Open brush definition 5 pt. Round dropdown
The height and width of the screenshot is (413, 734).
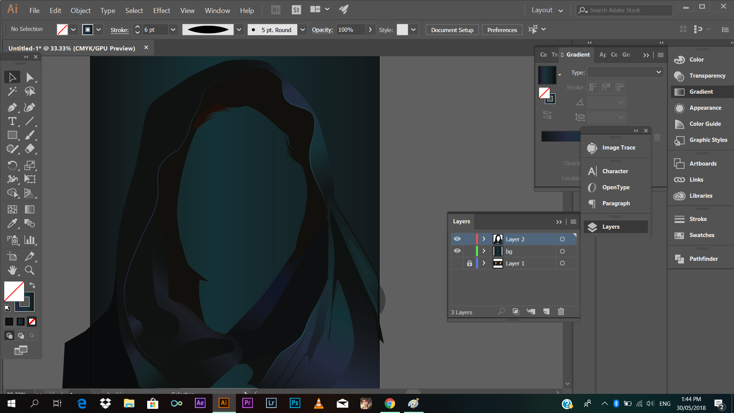click(x=303, y=29)
